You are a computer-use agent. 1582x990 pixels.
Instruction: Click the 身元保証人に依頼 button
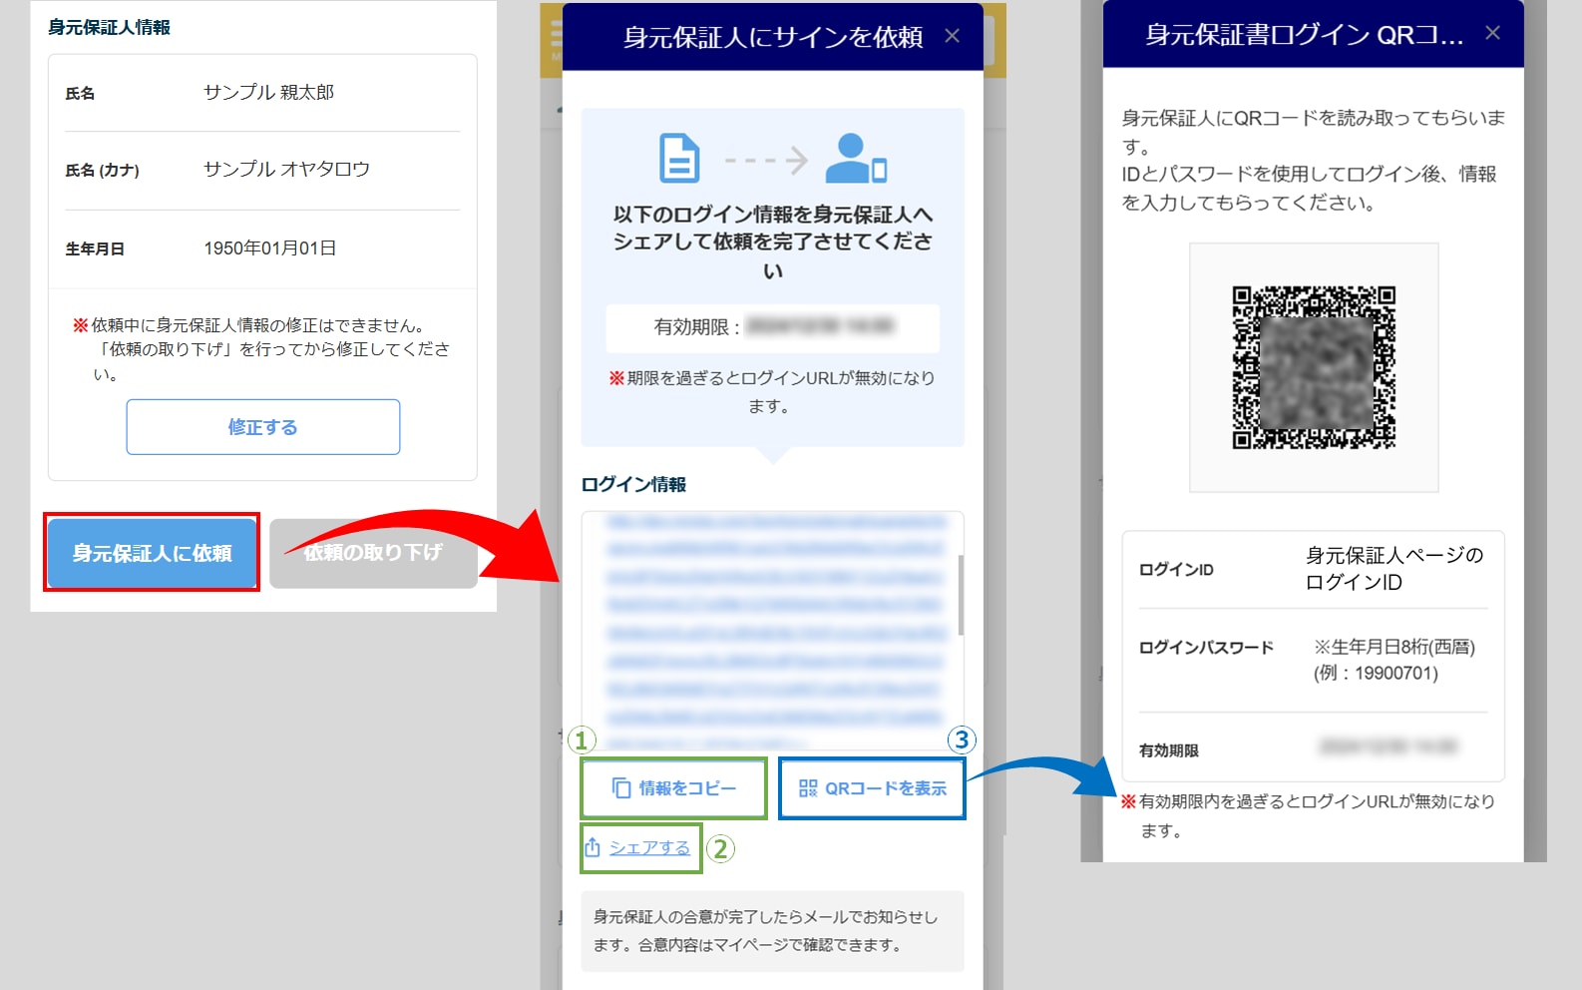(152, 553)
